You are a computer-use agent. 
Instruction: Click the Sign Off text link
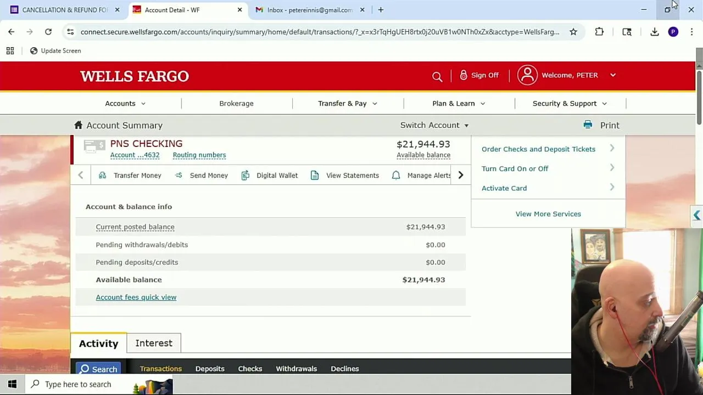tap(485, 75)
